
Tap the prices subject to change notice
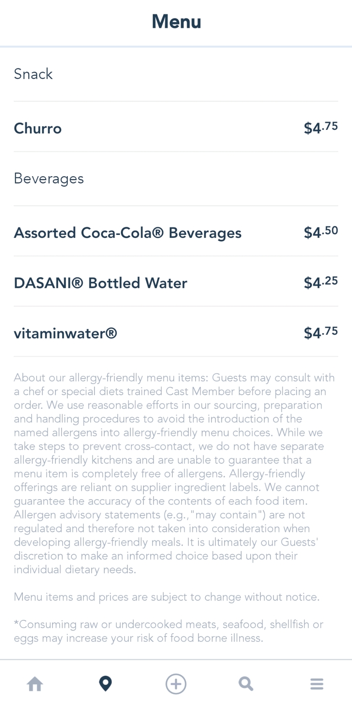[x=166, y=597]
